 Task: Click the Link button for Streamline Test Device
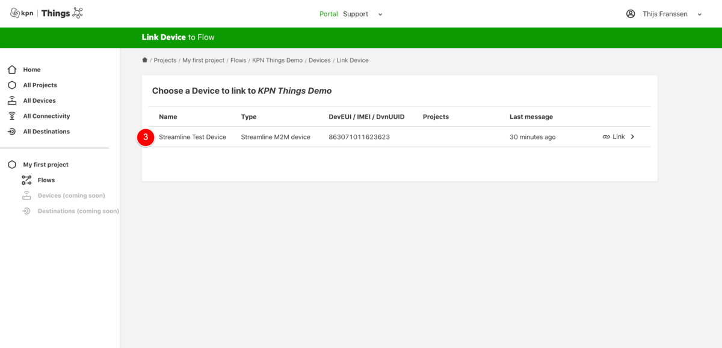[x=619, y=137]
